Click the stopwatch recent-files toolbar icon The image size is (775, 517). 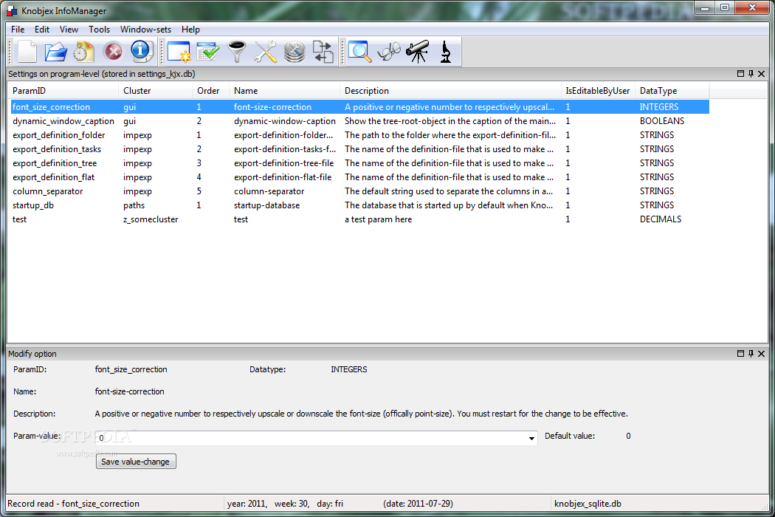tap(84, 52)
